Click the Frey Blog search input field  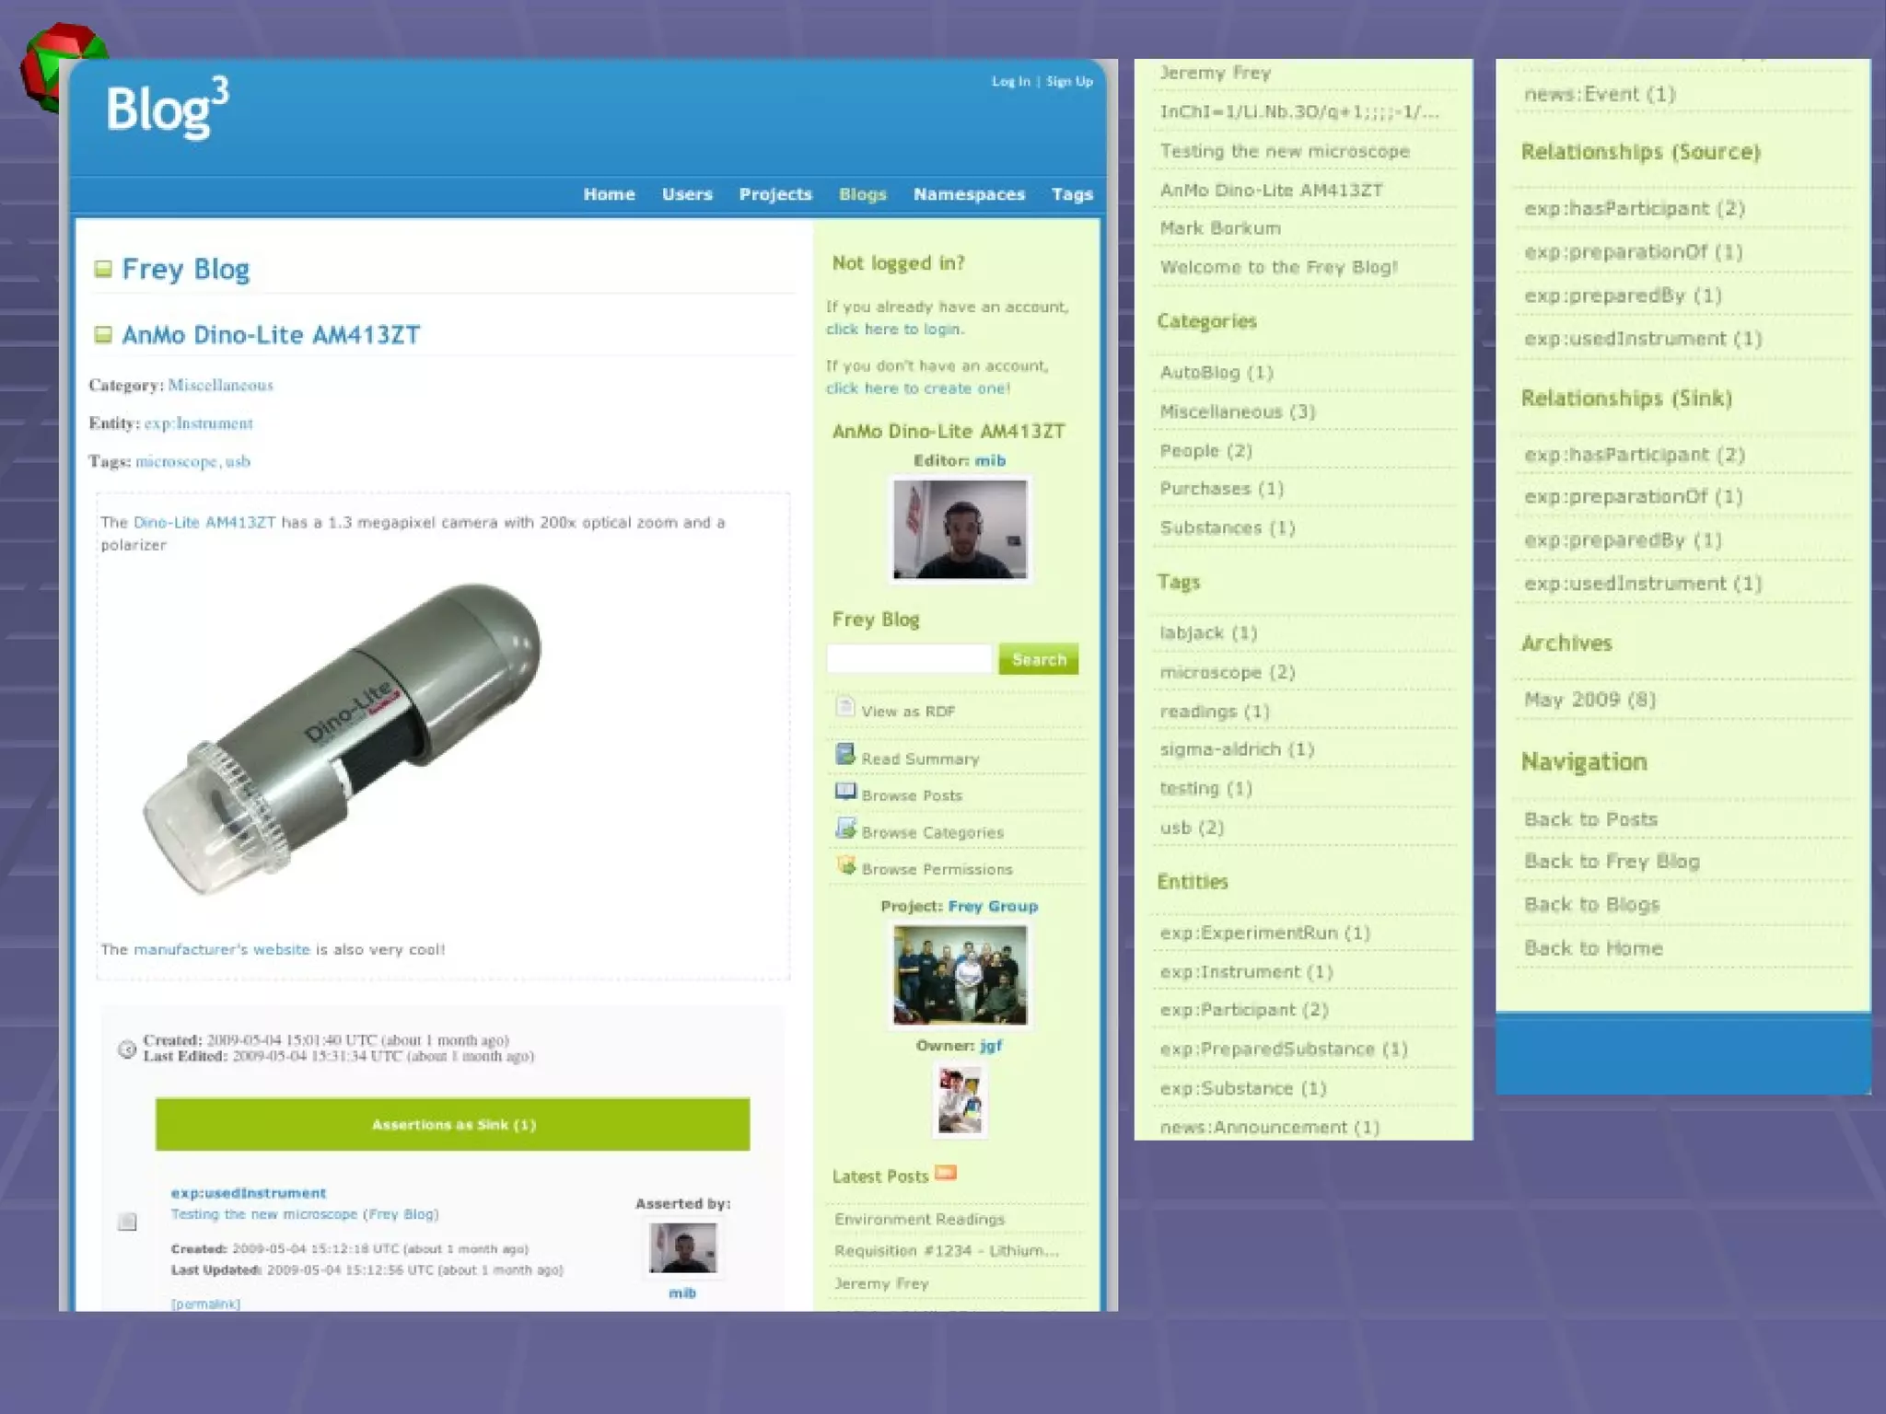pyautogui.click(x=909, y=659)
